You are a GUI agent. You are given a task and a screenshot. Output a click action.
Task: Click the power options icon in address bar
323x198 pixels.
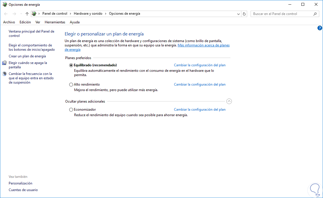point(34,14)
